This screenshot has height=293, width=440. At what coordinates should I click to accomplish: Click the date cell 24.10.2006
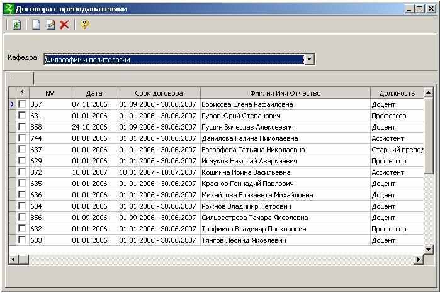(x=94, y=127)
